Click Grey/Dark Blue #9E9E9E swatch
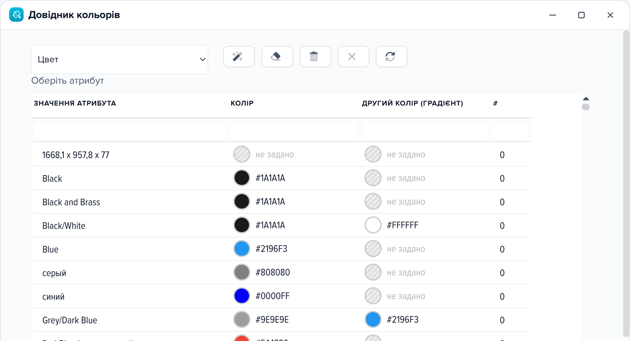 tap(242, 320)
